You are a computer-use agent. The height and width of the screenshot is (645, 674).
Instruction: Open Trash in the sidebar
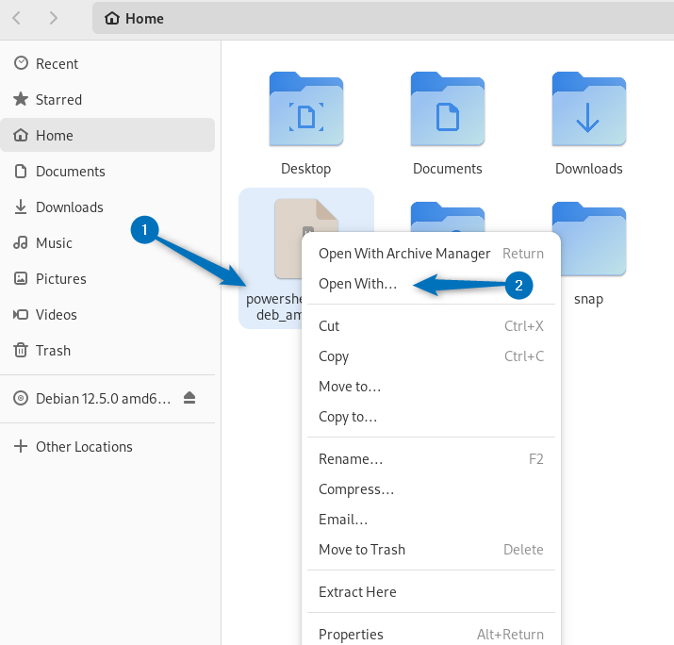click(x=53, y=351)
